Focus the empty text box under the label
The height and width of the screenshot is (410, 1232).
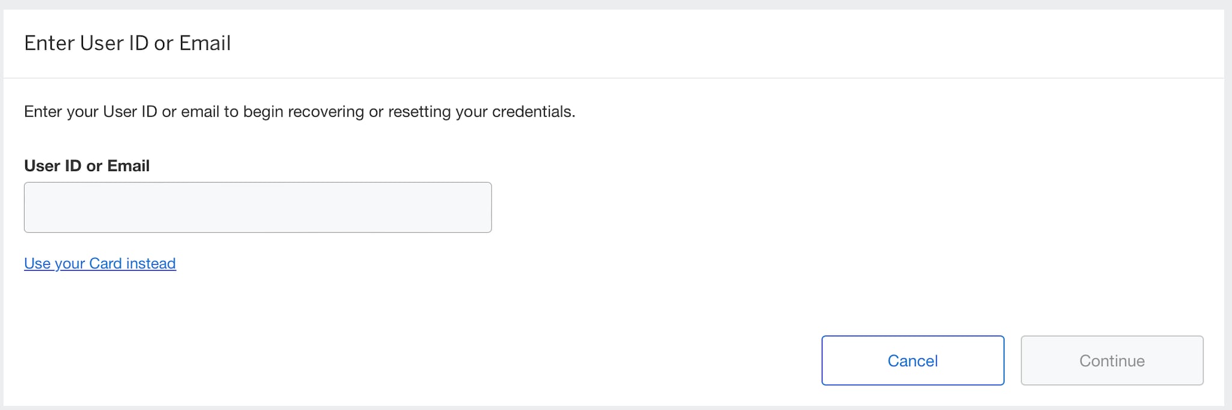click(x=257, y=207)
